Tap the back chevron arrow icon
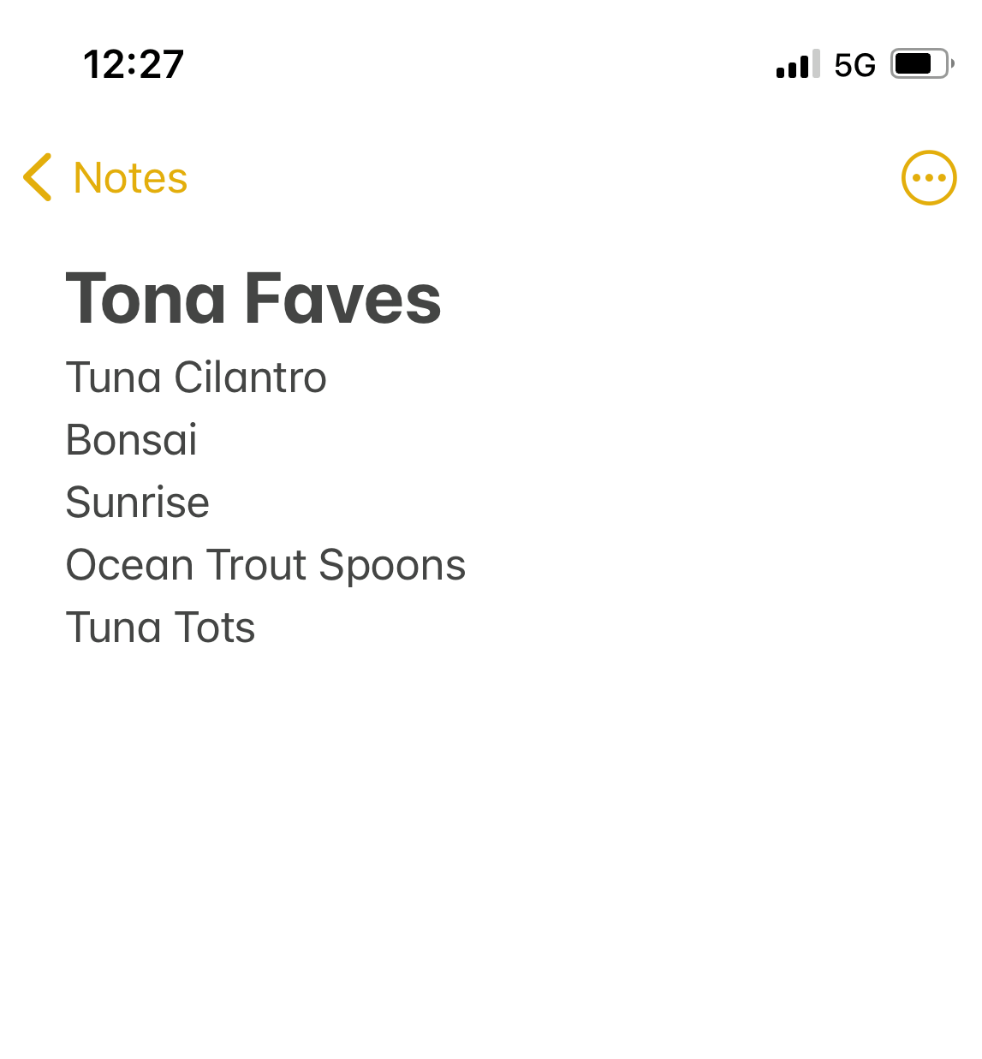This screenshot has width=982, height=1059. [38, 177]
